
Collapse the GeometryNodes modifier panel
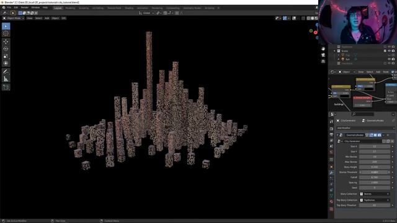[337, 135]
